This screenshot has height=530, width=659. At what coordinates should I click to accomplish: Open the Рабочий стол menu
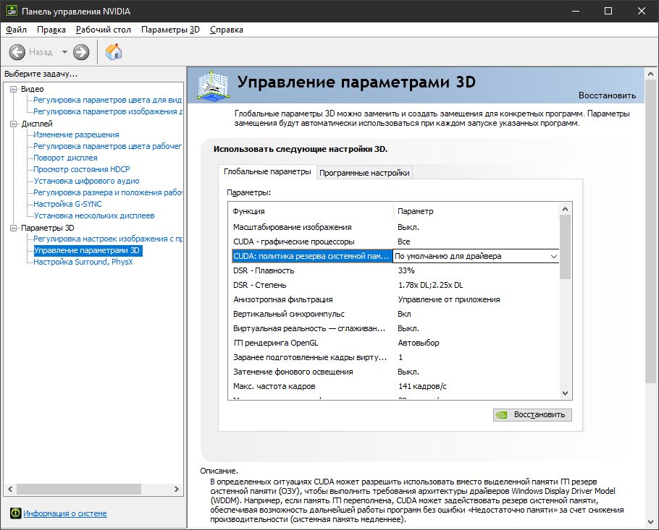pos(104,30)
